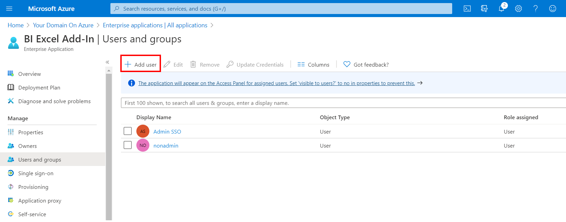Image resolution: width=566 pixels, height=222 pixels.
Task: Open the nonadmin user link
Action: (x=166, y=145)
